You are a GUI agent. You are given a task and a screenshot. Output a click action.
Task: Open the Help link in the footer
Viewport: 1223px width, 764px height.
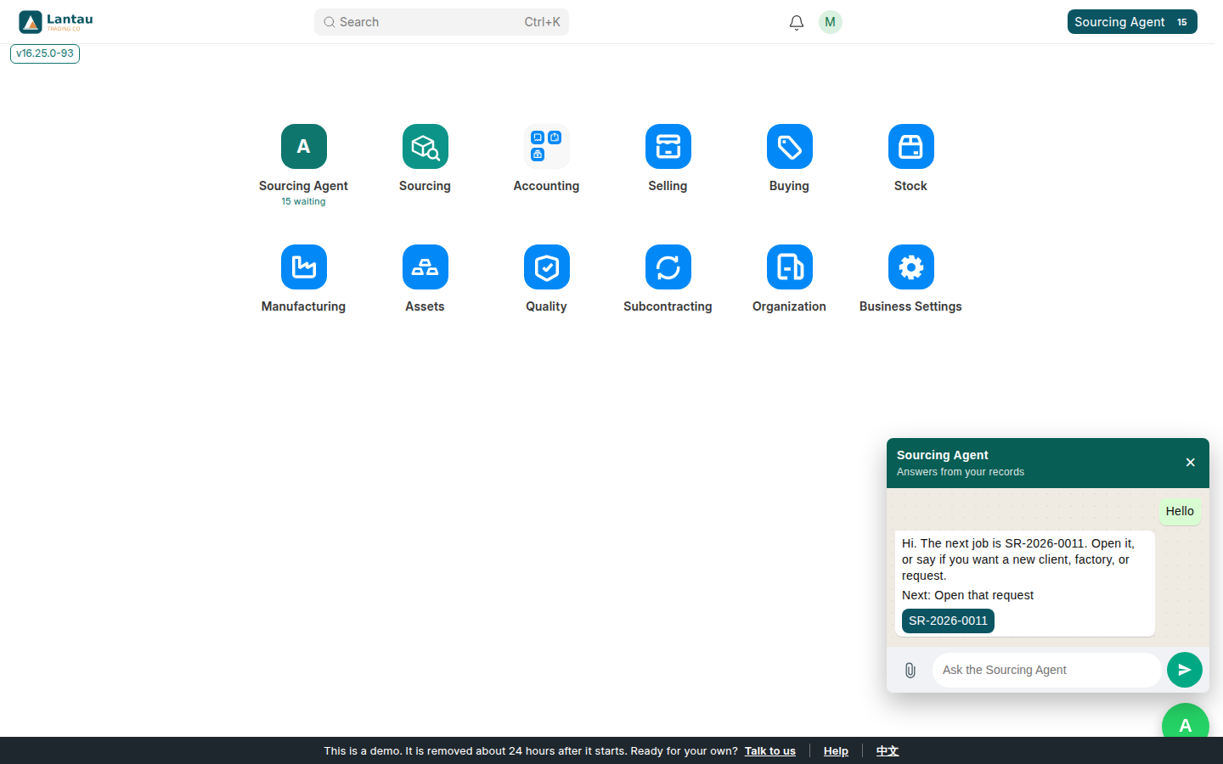pos(836,751)
